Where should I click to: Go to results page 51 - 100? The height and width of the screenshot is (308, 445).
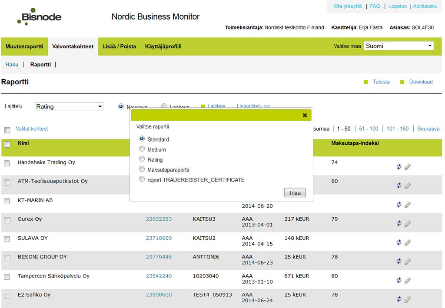369,129
